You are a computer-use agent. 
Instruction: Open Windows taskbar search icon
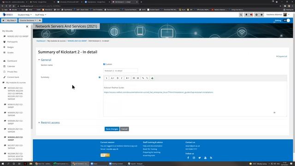[x=8, y=164]
